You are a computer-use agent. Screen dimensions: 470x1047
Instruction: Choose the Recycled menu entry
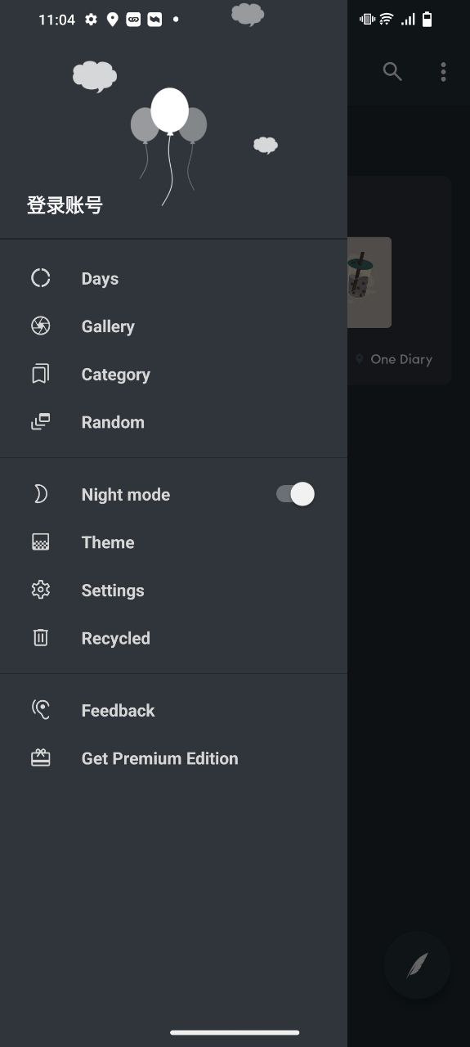click(x=173, y=638)
